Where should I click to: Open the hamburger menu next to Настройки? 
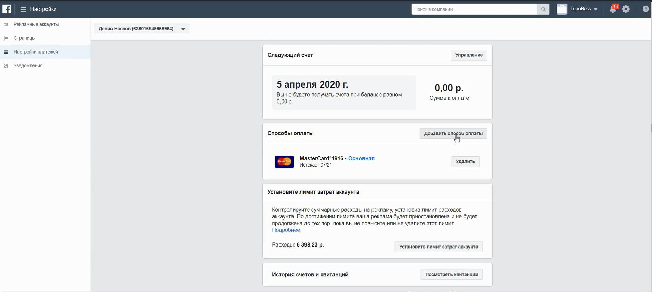[x=23, y=9]
